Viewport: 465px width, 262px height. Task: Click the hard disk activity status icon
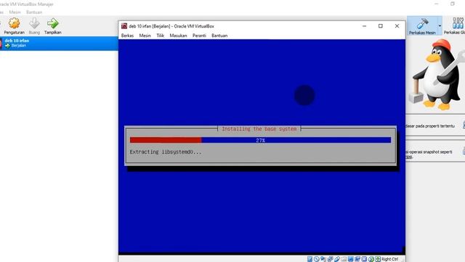coord(310,259)
